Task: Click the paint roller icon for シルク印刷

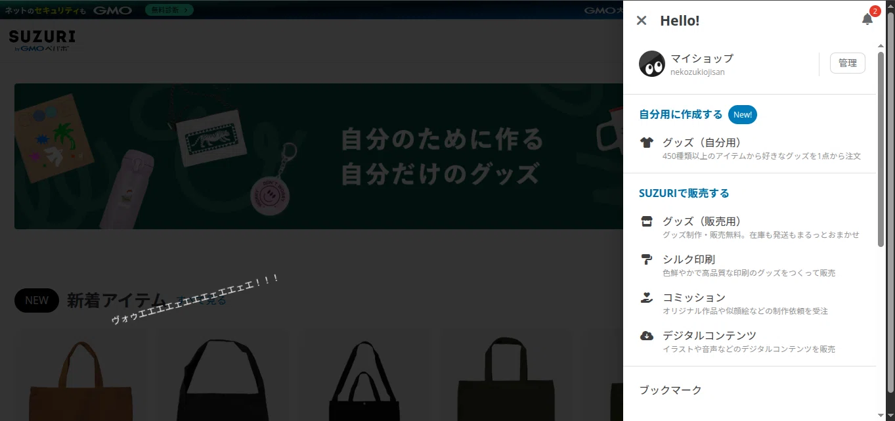Action: pyautogui.click(x=647, y=259)
